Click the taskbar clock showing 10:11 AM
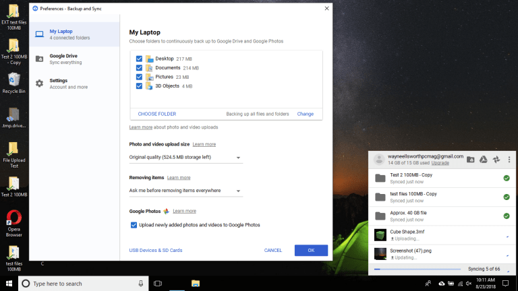Image resolution: width=518 pixels, height=291 pixels. 486,284
